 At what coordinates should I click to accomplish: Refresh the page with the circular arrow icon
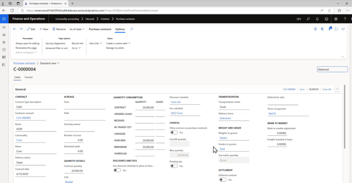[336, 29]
